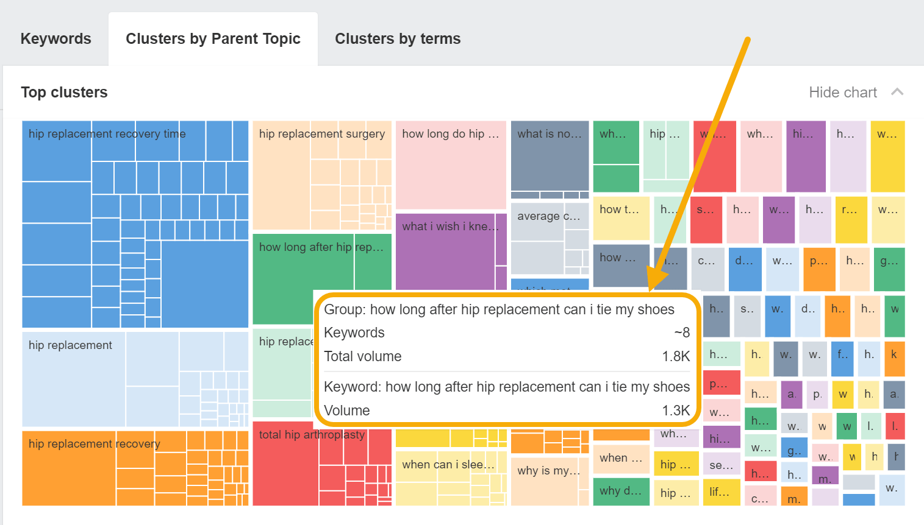Switch to the Keywords tab
Image resolution: width=924 pixels, height=525 pixels.
click(56, 39)
